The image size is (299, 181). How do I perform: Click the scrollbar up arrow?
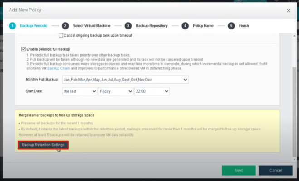[x=294, y=36]
